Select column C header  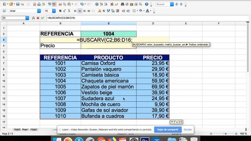109,23
